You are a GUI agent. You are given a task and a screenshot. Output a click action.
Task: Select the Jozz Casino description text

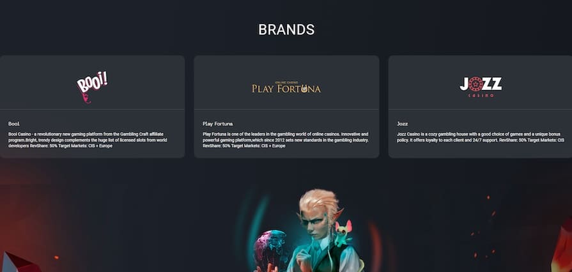[481, 137]
